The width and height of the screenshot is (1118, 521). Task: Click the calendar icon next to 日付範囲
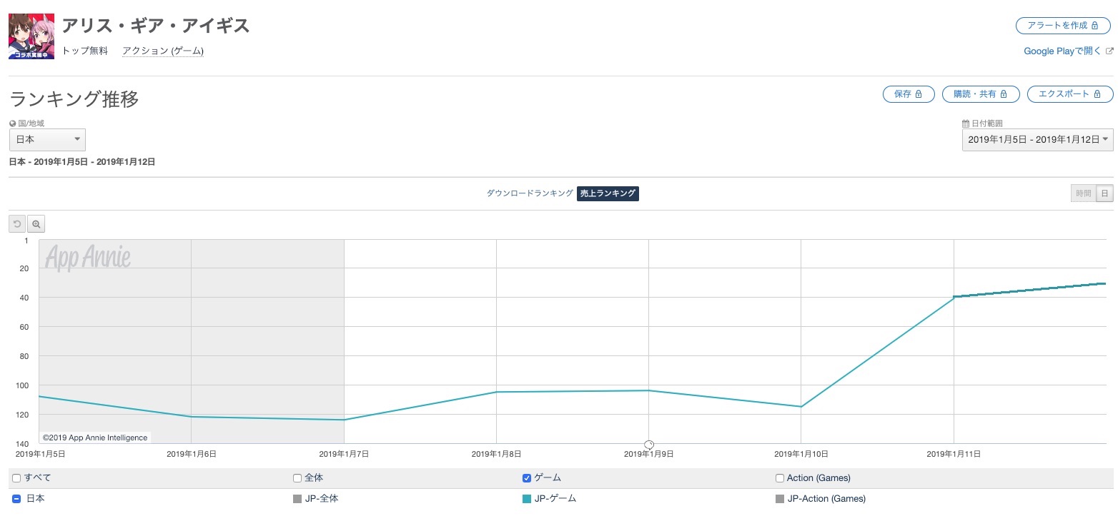(966, 123)
